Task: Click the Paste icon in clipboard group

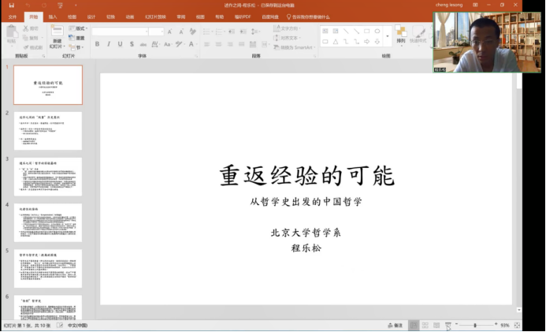Action: coord(12,35)
